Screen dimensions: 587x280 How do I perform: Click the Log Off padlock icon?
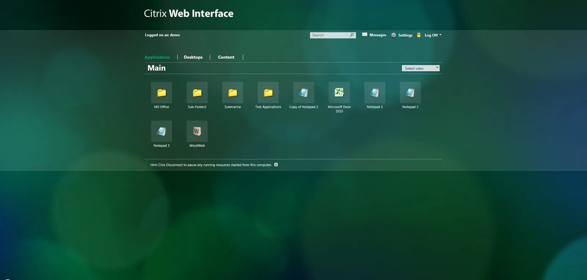[419, 35]
